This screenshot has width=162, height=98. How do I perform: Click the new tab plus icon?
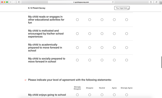pyautogui.click(x=161, y=3)
